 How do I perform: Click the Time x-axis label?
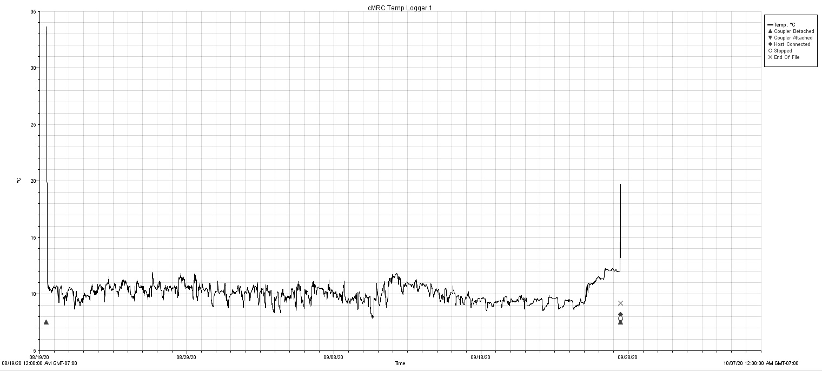[400, 363]
